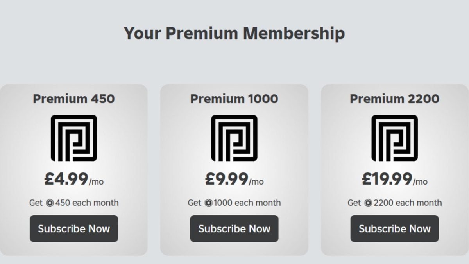The width and height of the screenshot is (469, 264).
Task: Click the £9.99 monthly price
Action: 234,179
